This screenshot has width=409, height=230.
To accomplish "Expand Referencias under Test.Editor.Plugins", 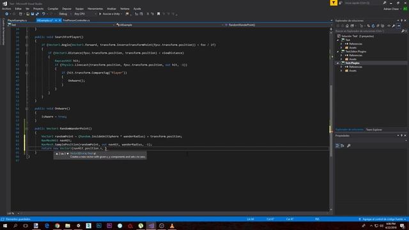I will [x=341, y=56].
